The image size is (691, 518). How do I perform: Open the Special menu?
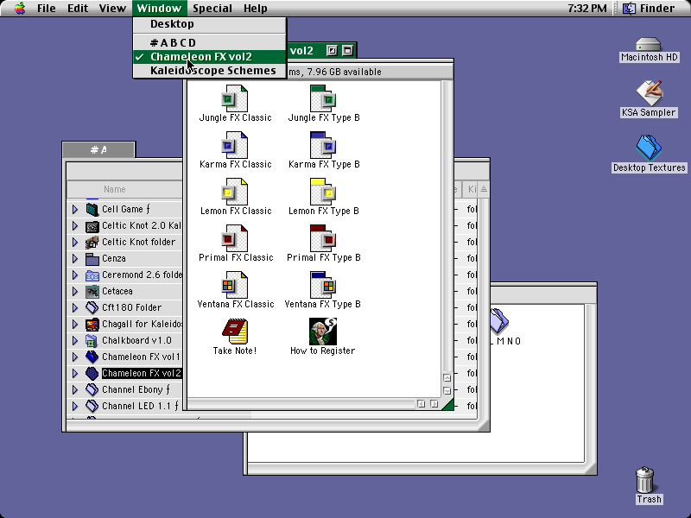point(212,9)
